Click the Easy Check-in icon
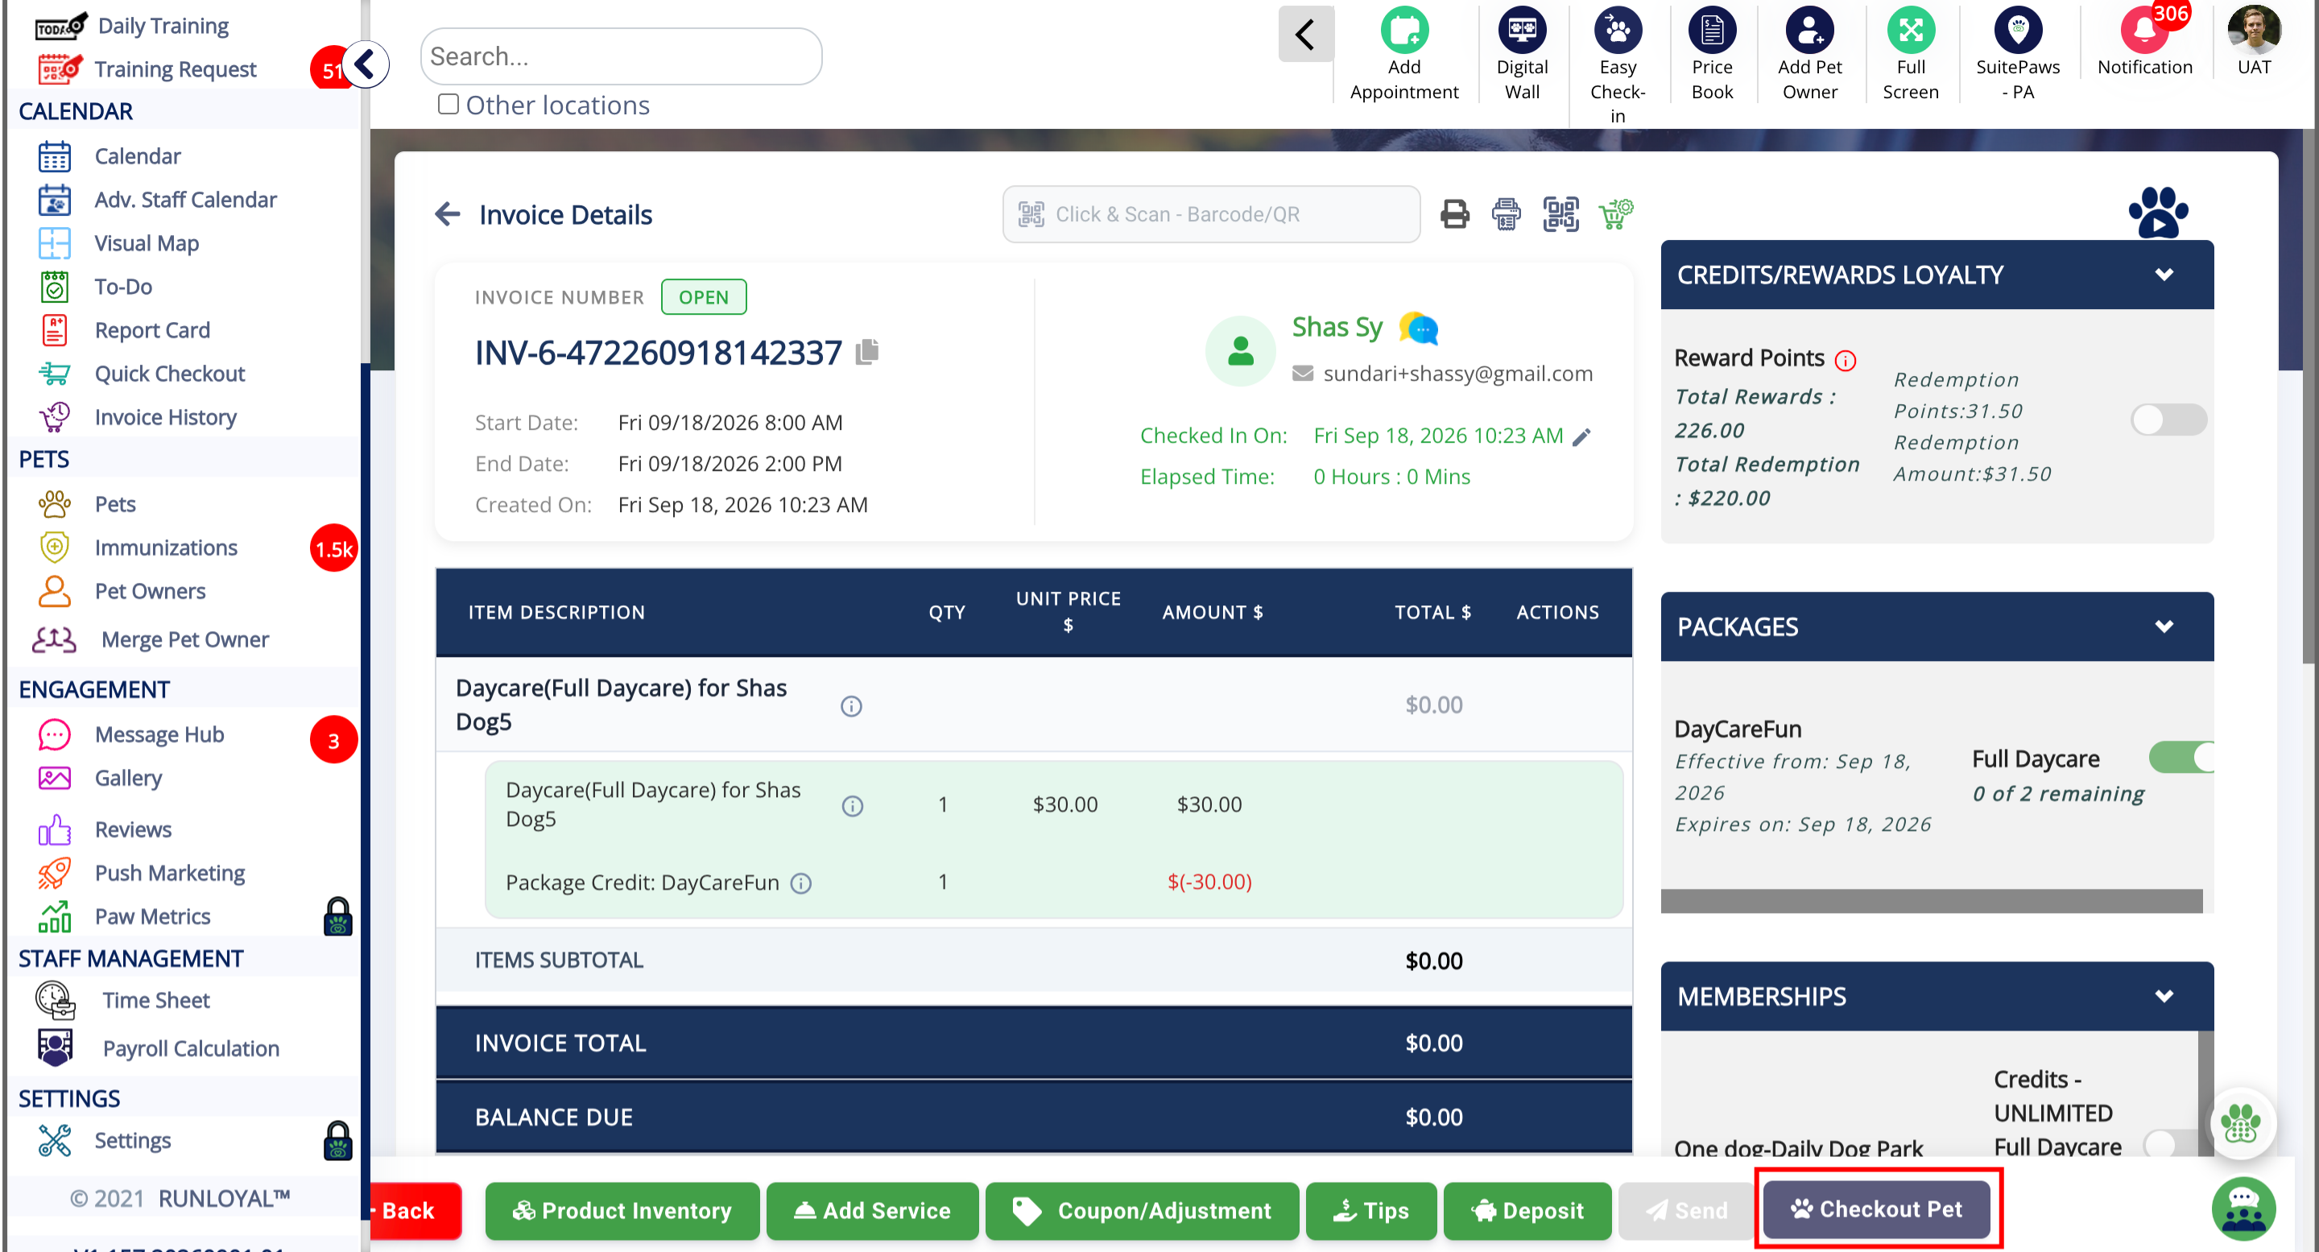Screen dimensions: 2319x1252 pyautogui.click(x=1618, y=31)
